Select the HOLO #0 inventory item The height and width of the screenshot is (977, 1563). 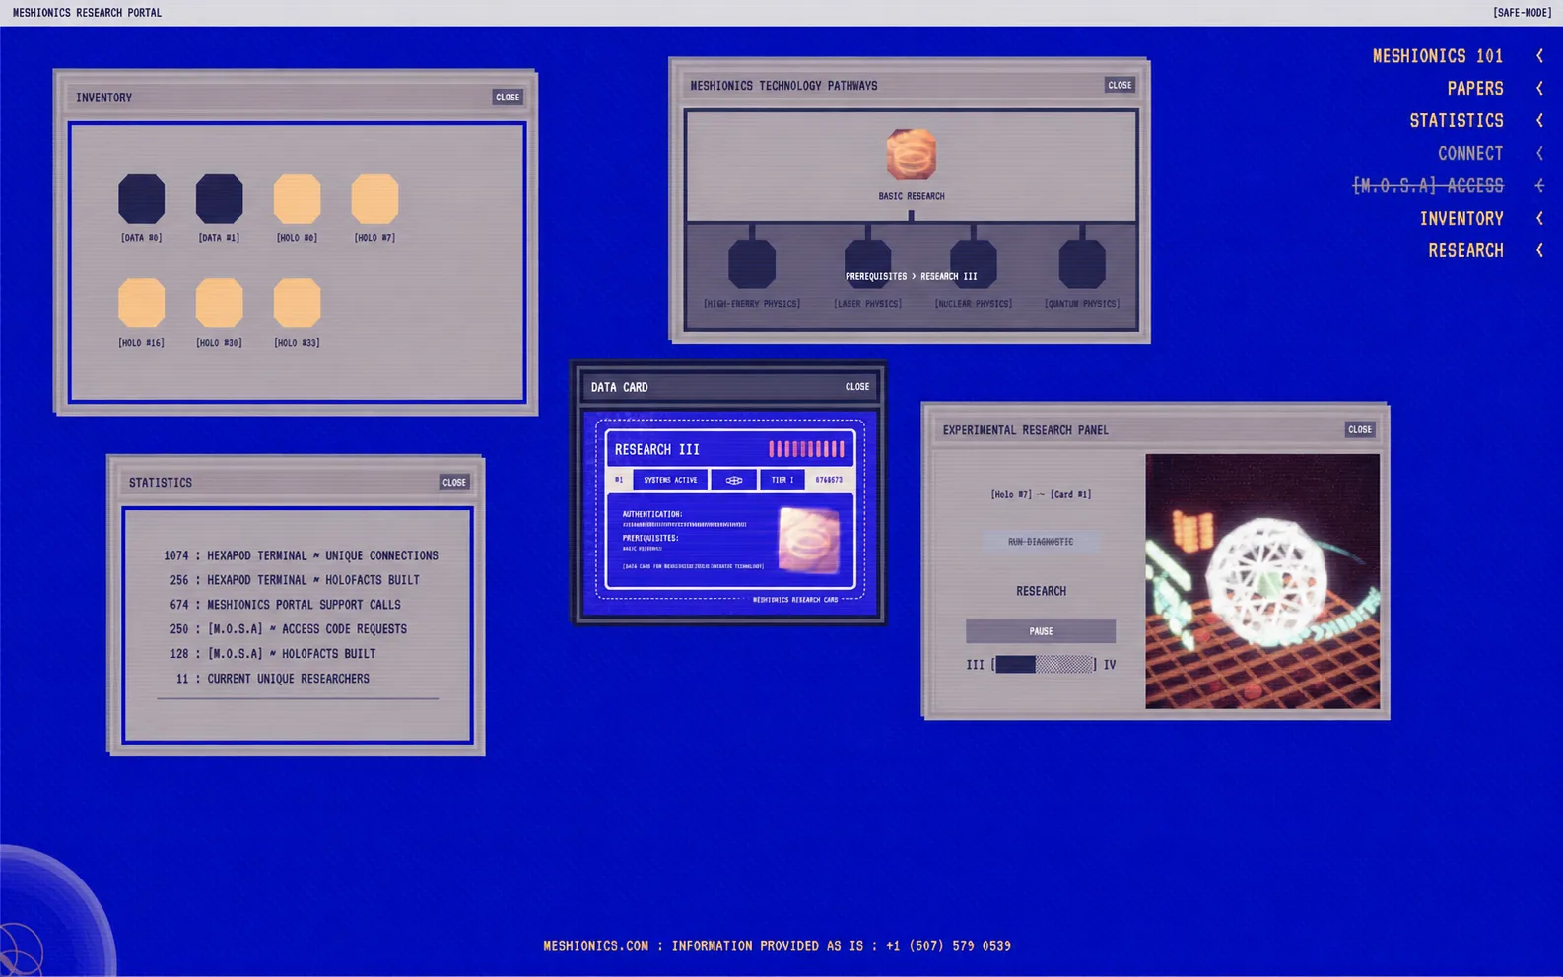[x=297, y=199]
